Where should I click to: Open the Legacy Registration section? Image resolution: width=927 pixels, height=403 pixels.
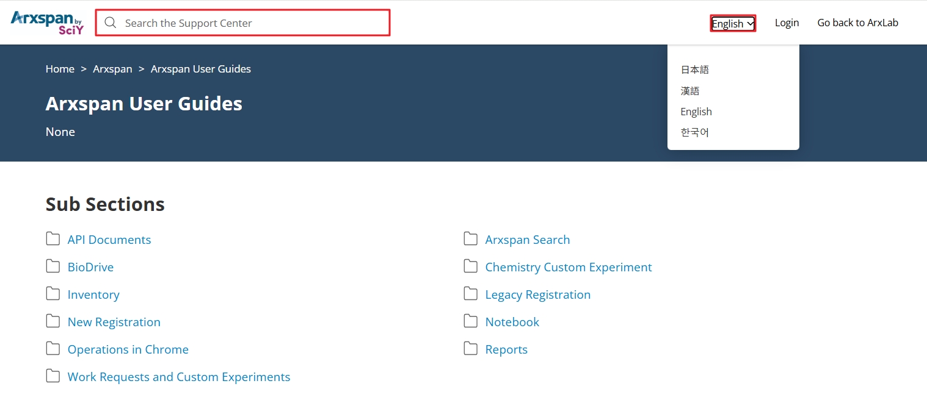(537, 294)
